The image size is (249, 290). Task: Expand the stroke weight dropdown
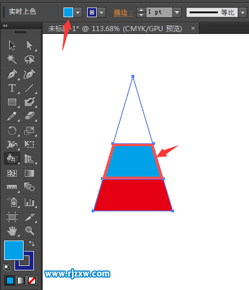[177, 13]
